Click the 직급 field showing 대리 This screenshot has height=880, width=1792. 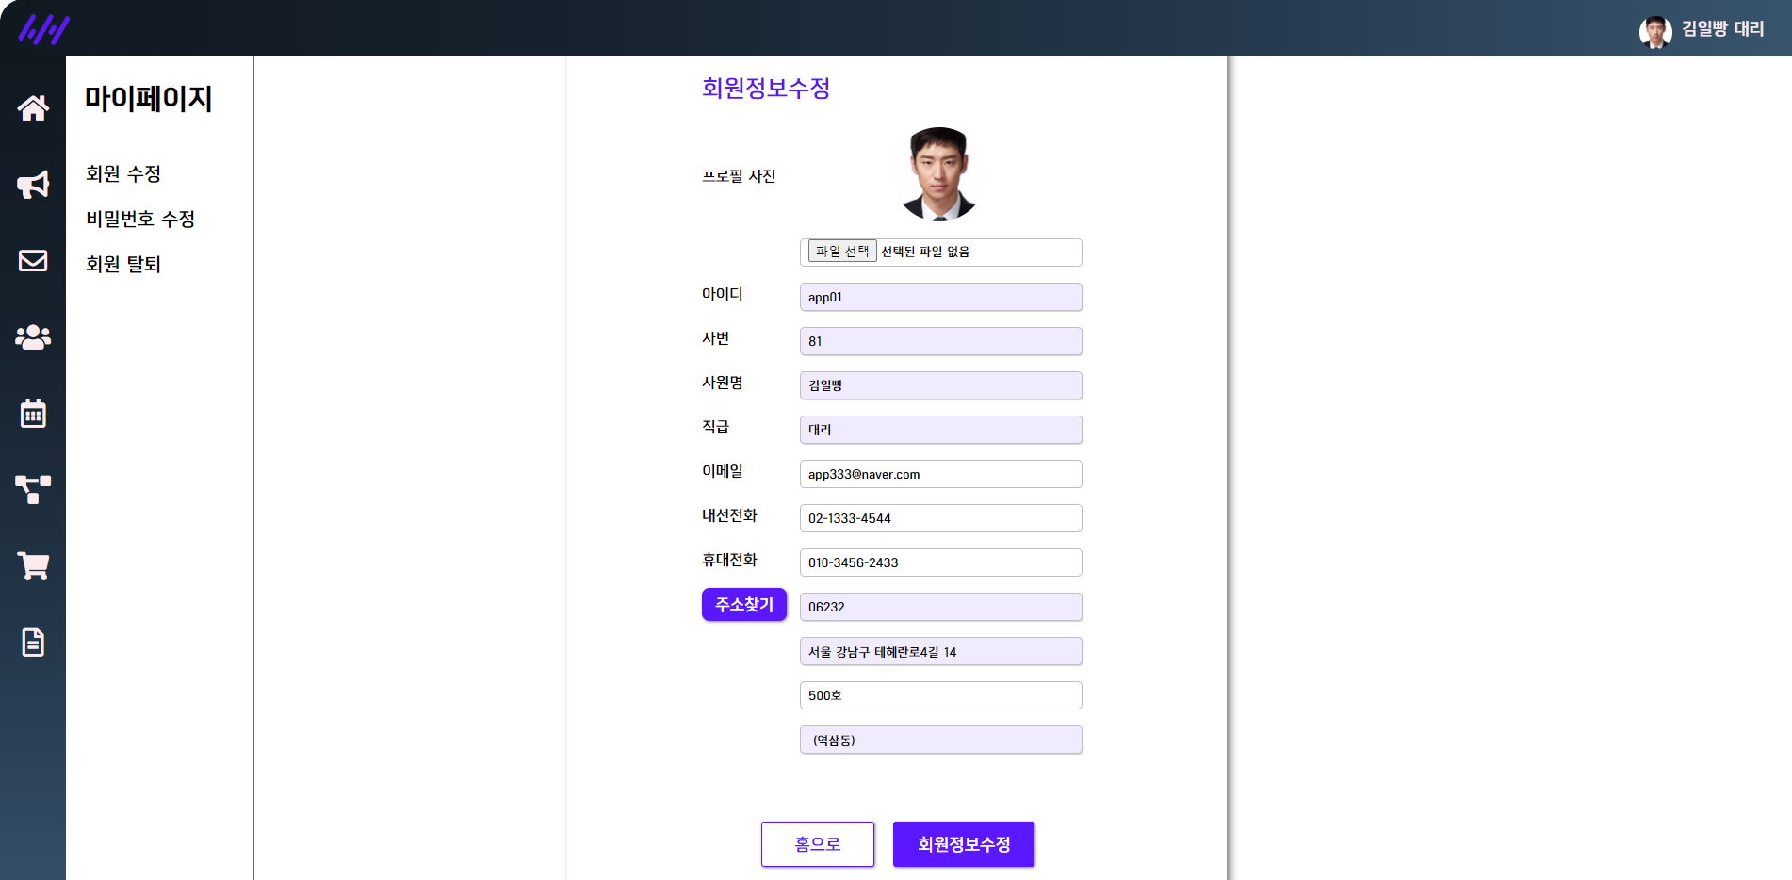point(941,430)
